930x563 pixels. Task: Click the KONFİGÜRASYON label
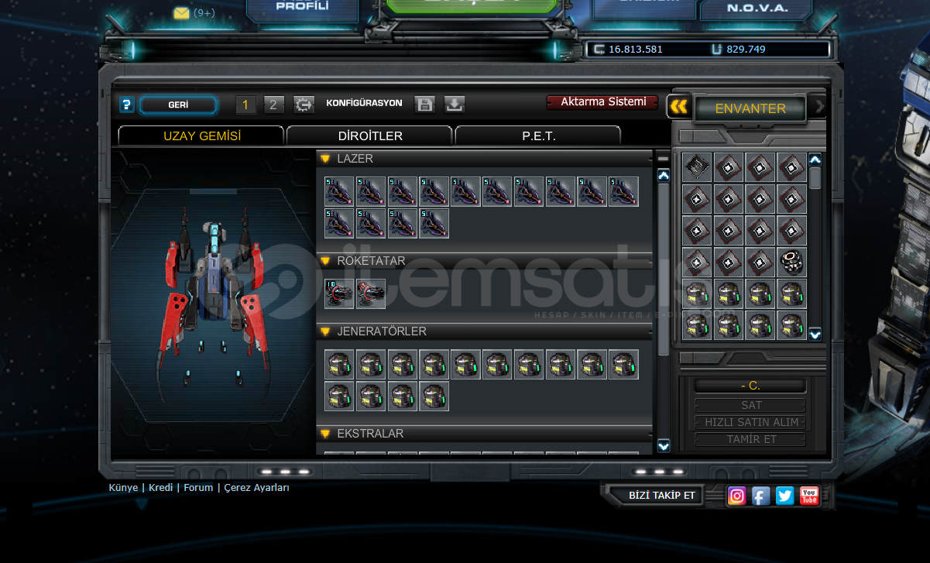[x=364, y=103]
